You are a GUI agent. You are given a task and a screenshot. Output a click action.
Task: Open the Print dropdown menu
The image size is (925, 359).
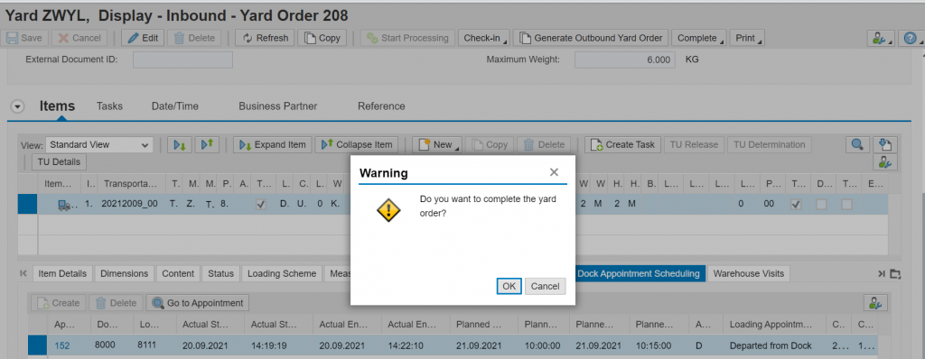coord(747,38)
